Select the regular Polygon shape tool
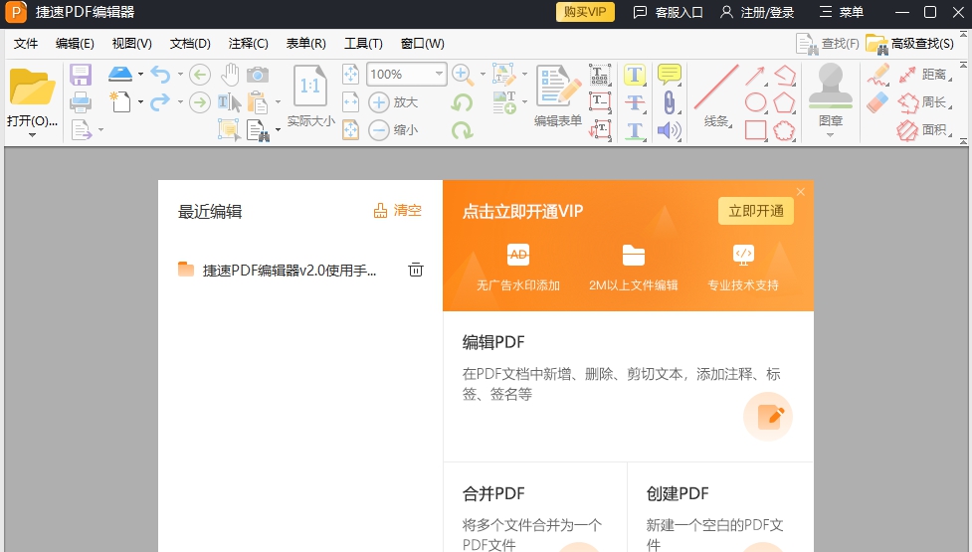Image resolution: width=972 pixels, height=552 pixels. pyautogui.click(x=784, y=102)
